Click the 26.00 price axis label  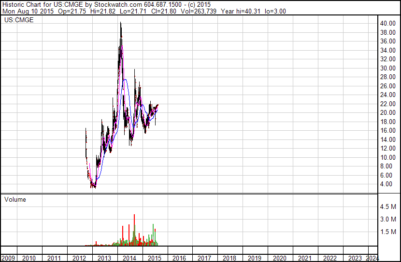click(387, 86)
